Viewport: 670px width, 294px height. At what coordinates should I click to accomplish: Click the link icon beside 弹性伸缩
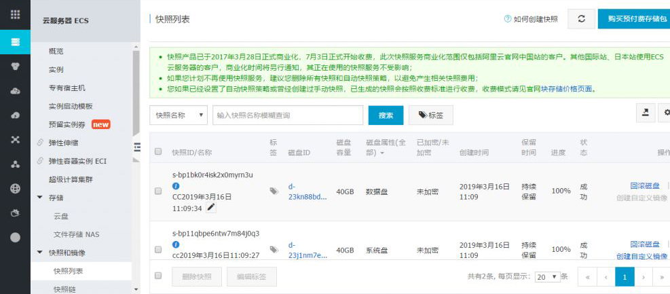[40, 143]
